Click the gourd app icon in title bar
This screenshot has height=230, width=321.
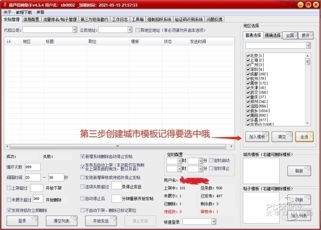click(5, 5)
